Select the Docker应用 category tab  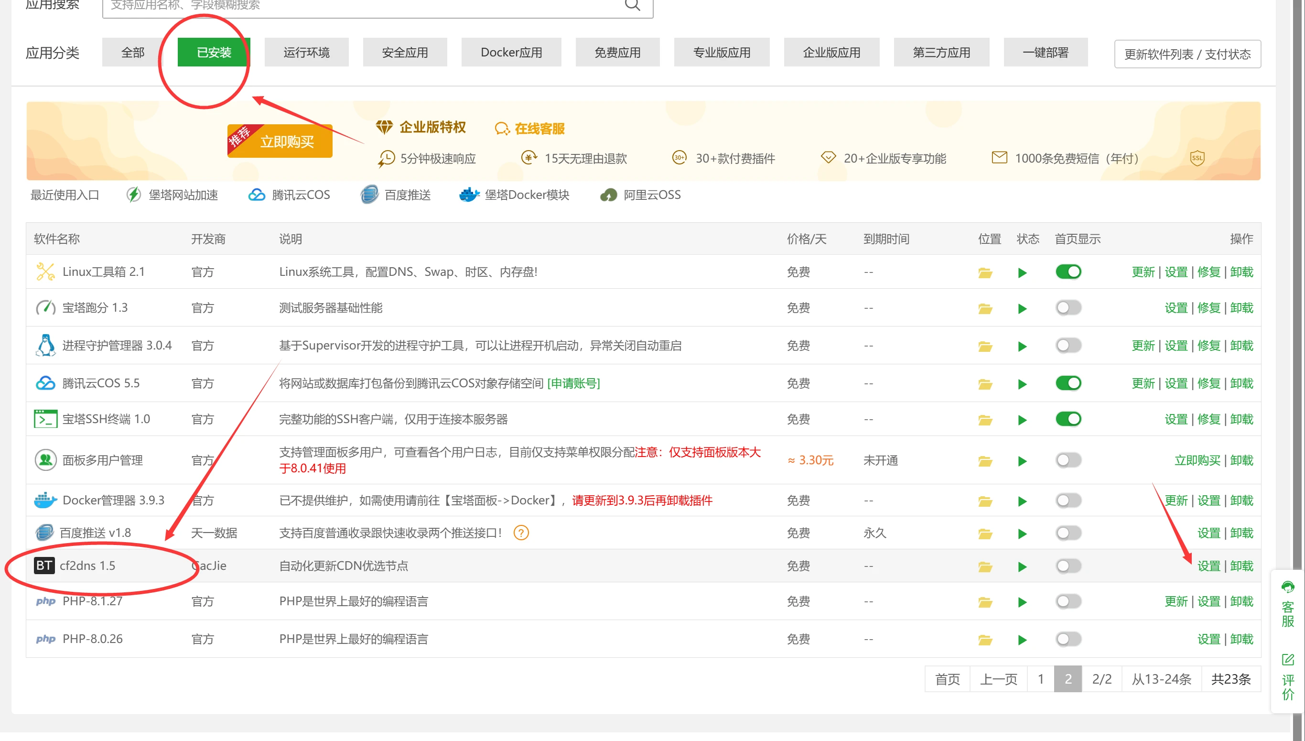click(x=511, y=52)
